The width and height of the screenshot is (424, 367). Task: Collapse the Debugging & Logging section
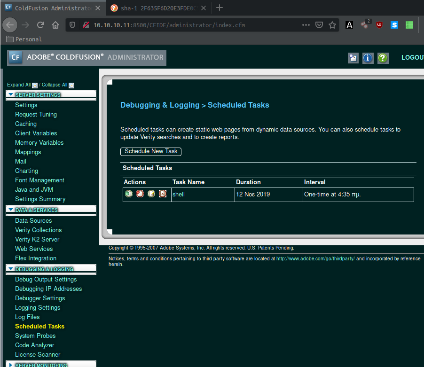pos(11,269)
